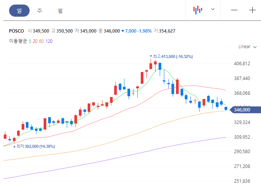Click the 387,440 axis label
The height and width of the screenshot is (188, 261).
tap(242, 78)
